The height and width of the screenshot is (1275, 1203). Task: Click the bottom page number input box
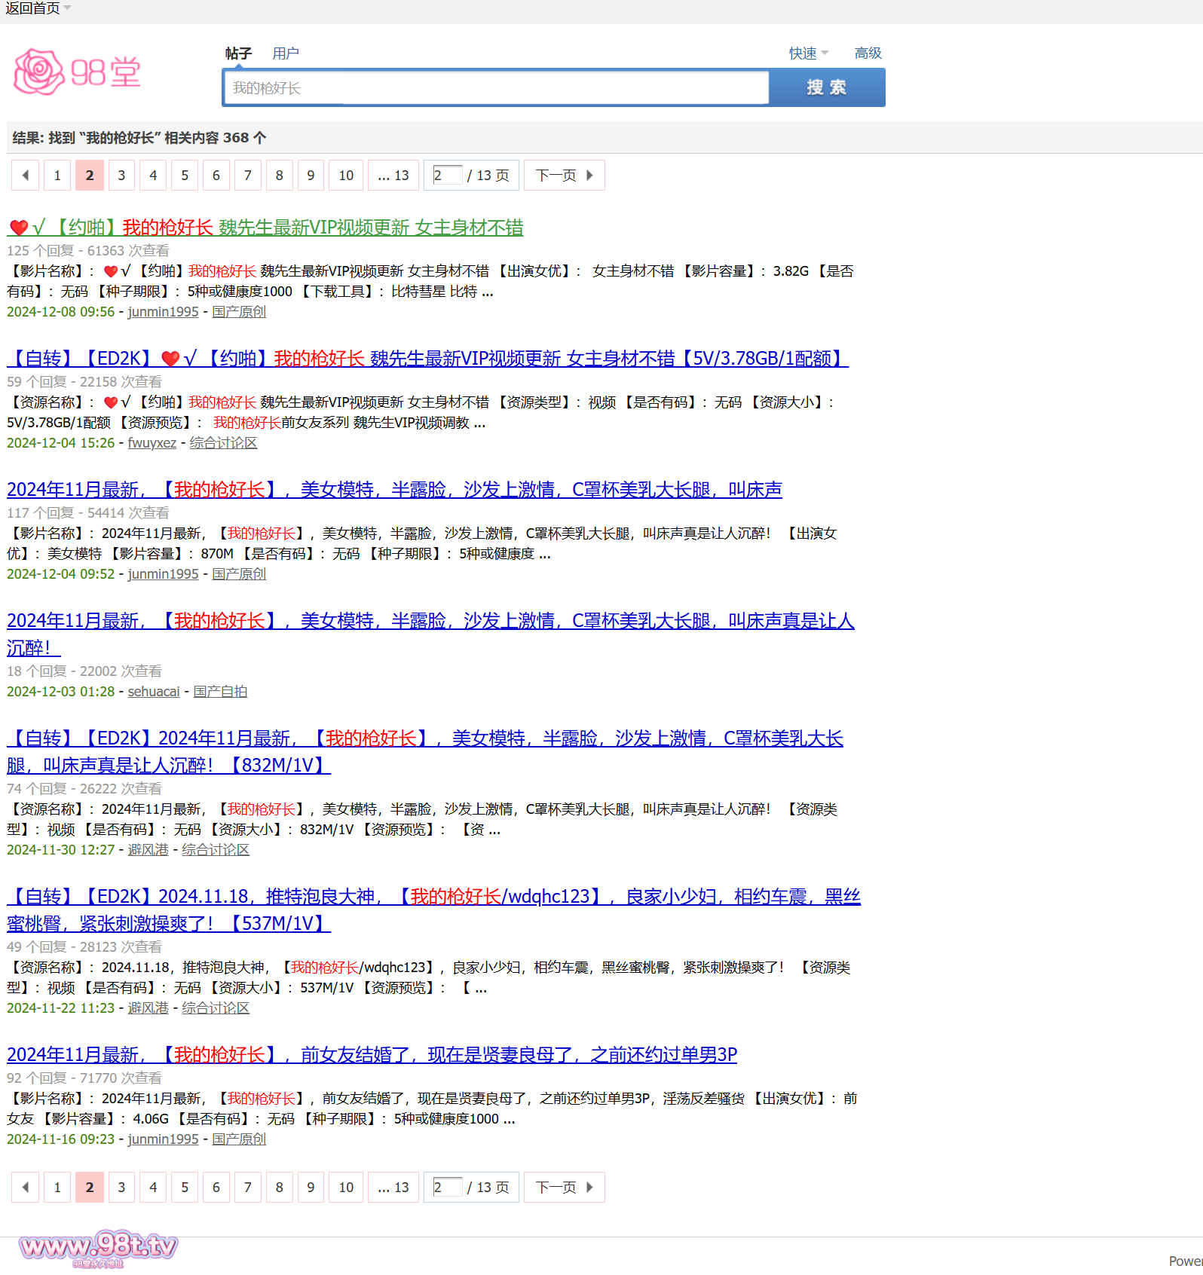pyautogui.click(x=447, y=1188)
